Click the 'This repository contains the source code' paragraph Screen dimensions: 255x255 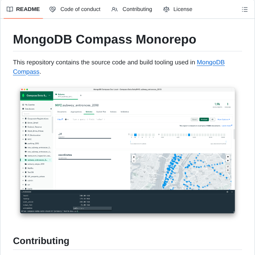[x=119, y=67]
